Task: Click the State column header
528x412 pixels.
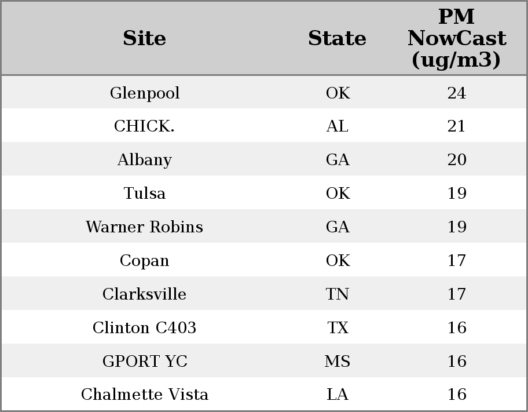Action: (x=337, y=38)
